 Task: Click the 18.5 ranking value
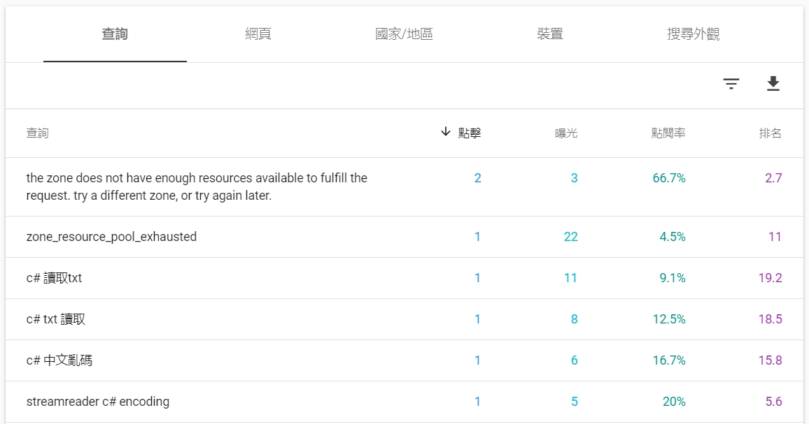coord(771,319)
